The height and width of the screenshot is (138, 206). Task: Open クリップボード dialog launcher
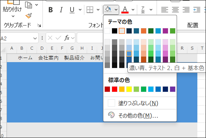point(39,25)
